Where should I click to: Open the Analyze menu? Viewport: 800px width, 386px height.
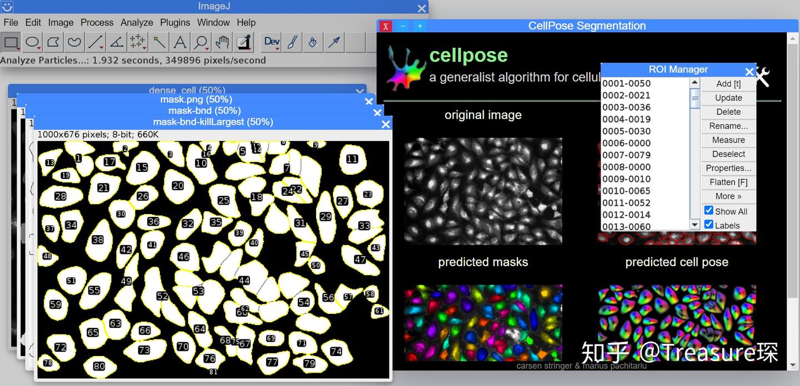(136, 22)
